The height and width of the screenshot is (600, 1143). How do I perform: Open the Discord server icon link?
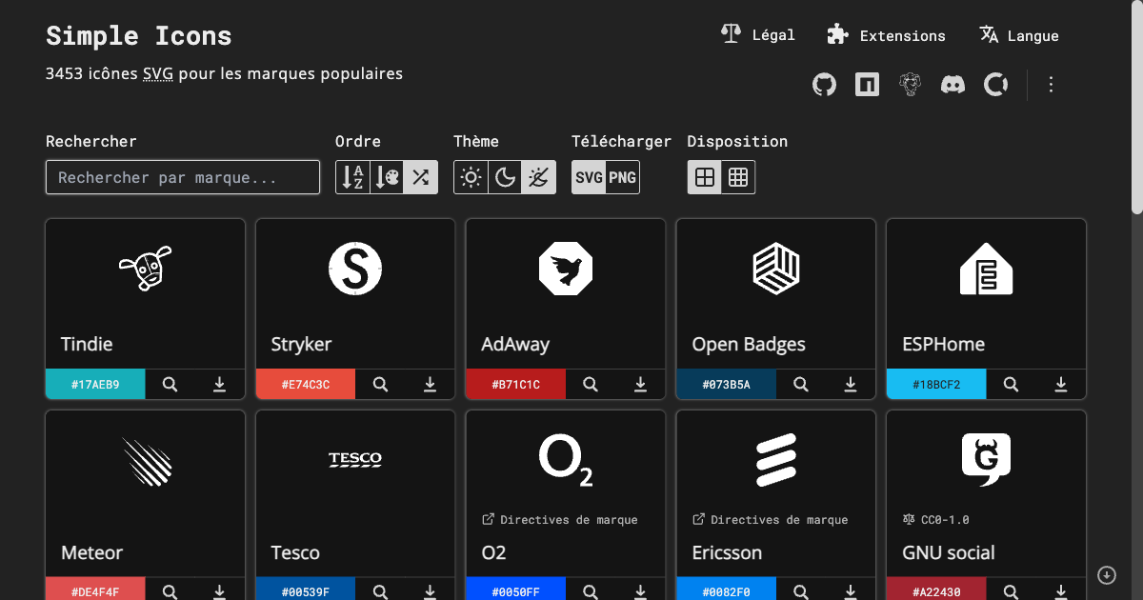coord(952,85)
